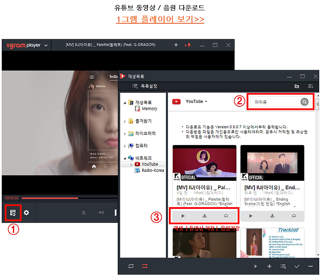Download video for the Ending Scene card
Screen dimensions: 321x275
click(x=272, y=216)
